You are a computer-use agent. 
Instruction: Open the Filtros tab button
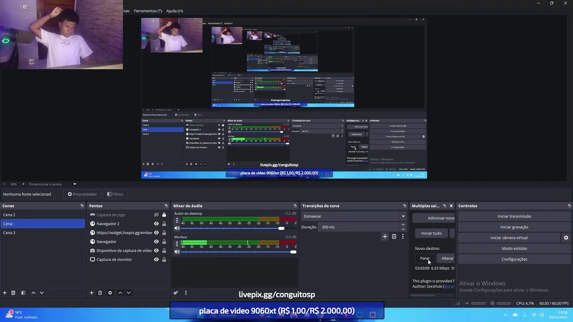coord(115,194)
